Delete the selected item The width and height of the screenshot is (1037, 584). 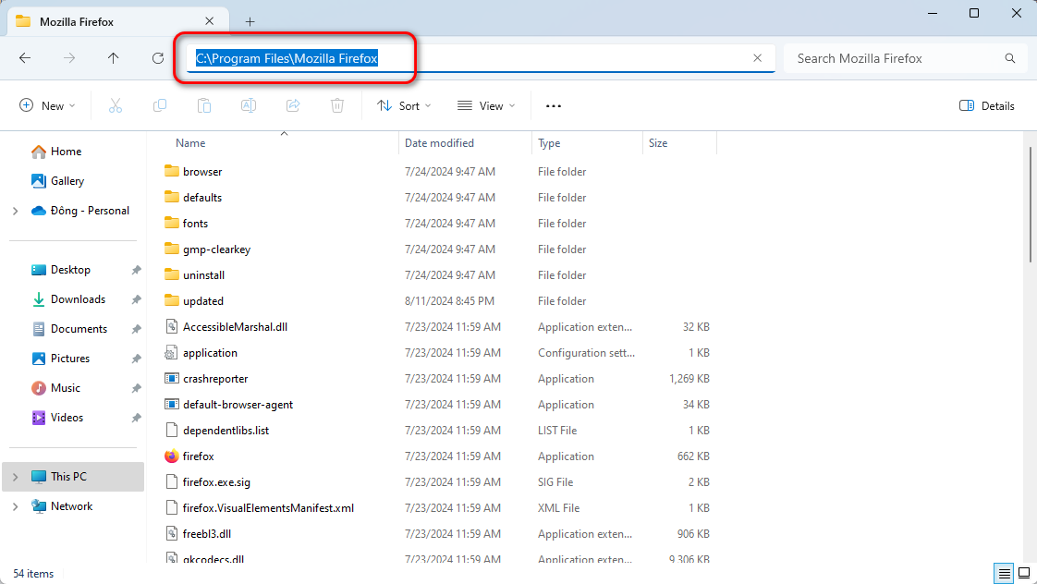tap(337, 106)
